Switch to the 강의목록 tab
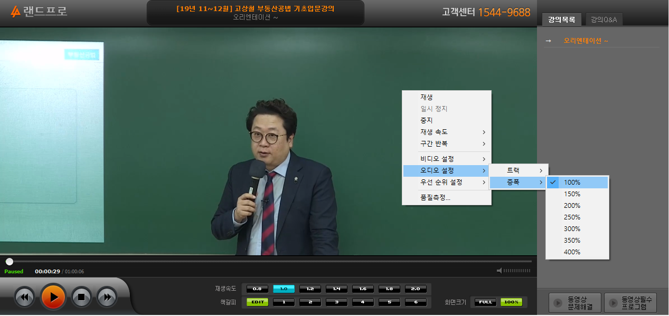Image resolution: width=669 pixels, height=316 pixels. click(x=562, y=20)
